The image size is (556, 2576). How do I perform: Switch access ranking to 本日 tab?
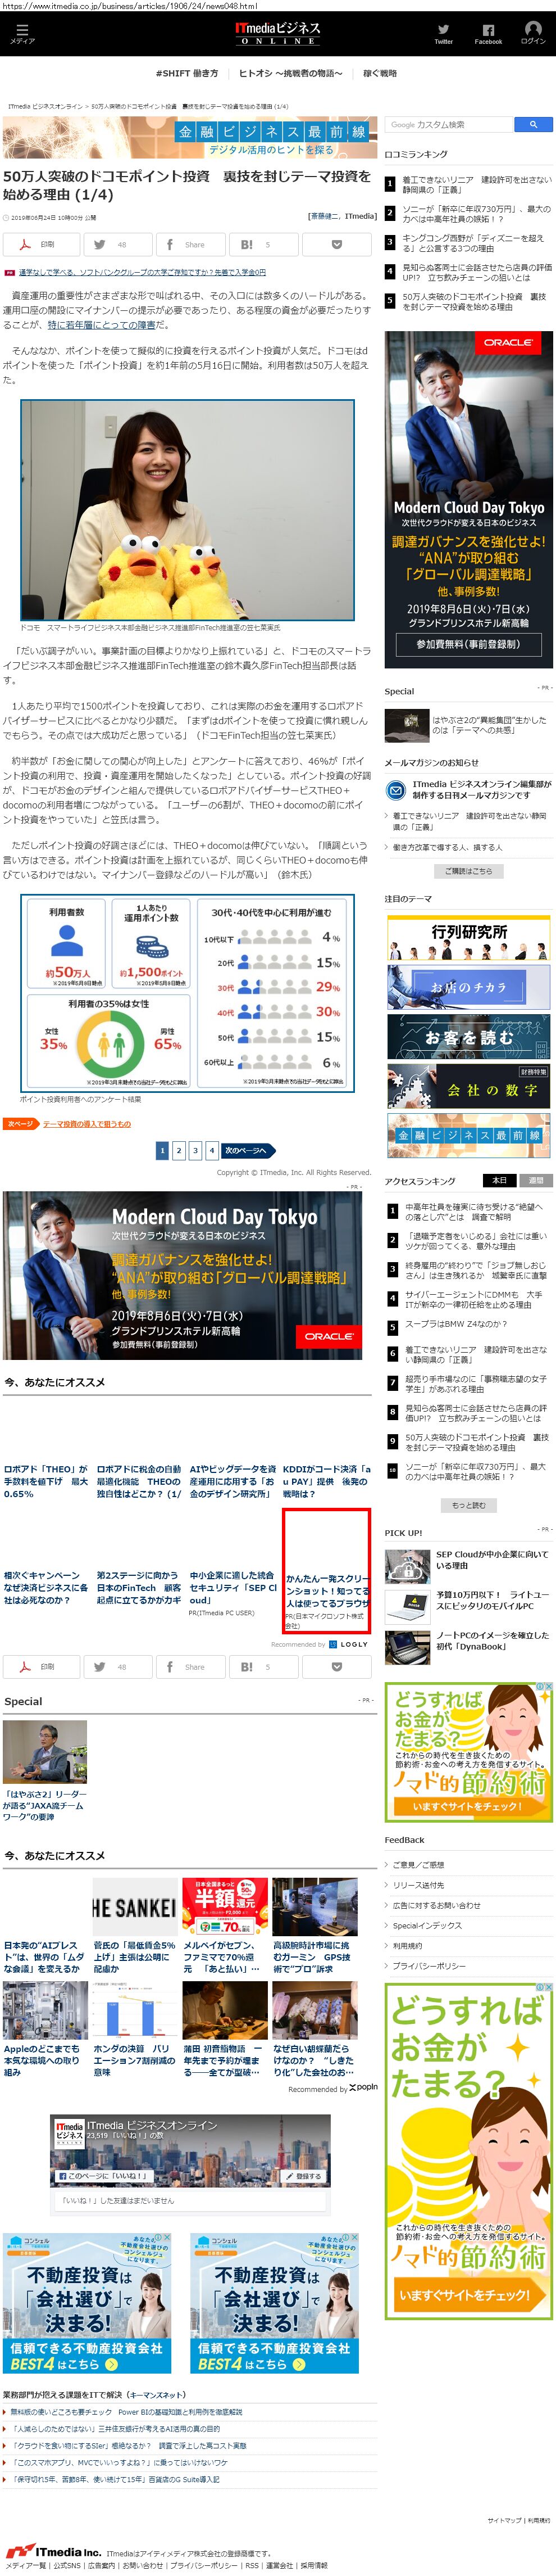click(x=499, y=1180)
